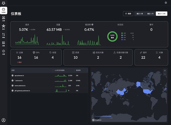Open the 端点 endpoints sidebar icon
171x125 pixels.
click(3, 27)
